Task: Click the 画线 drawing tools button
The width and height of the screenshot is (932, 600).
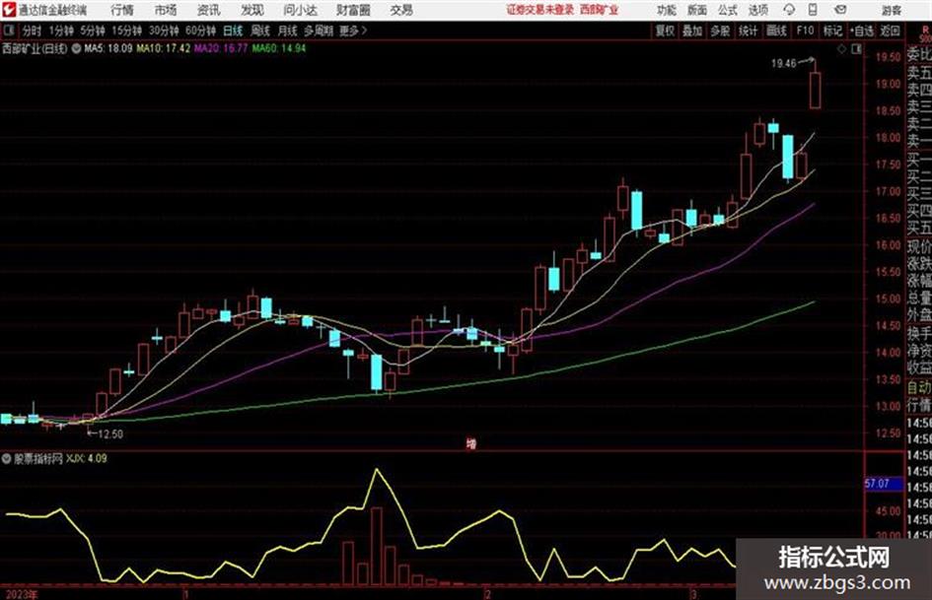Action: tap(776, 31)
